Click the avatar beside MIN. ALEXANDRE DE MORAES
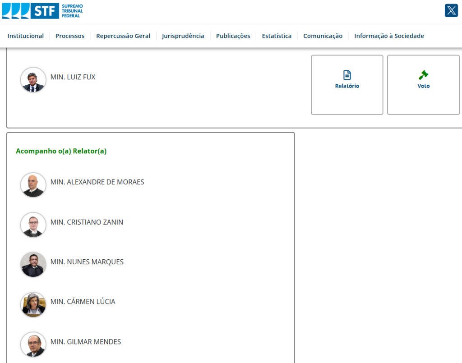Image resolution: width=462 pixels, height=363 pixels. click(x=33, y=185)
